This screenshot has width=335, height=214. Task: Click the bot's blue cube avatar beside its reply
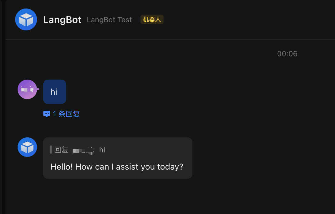[27, 147]
